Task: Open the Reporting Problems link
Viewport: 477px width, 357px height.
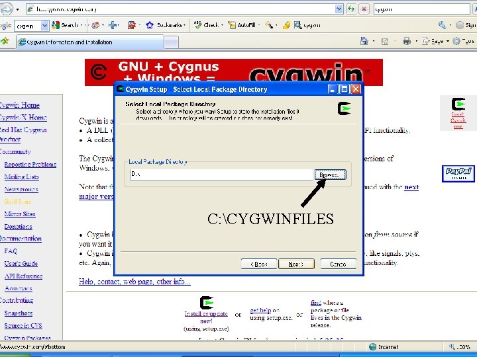Action: coord(30,164)
